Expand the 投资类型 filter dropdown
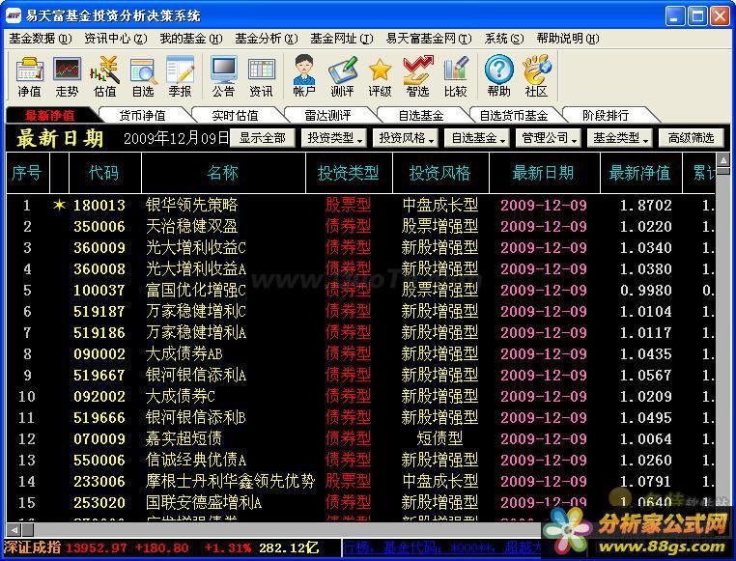 [x=334, y=138]
